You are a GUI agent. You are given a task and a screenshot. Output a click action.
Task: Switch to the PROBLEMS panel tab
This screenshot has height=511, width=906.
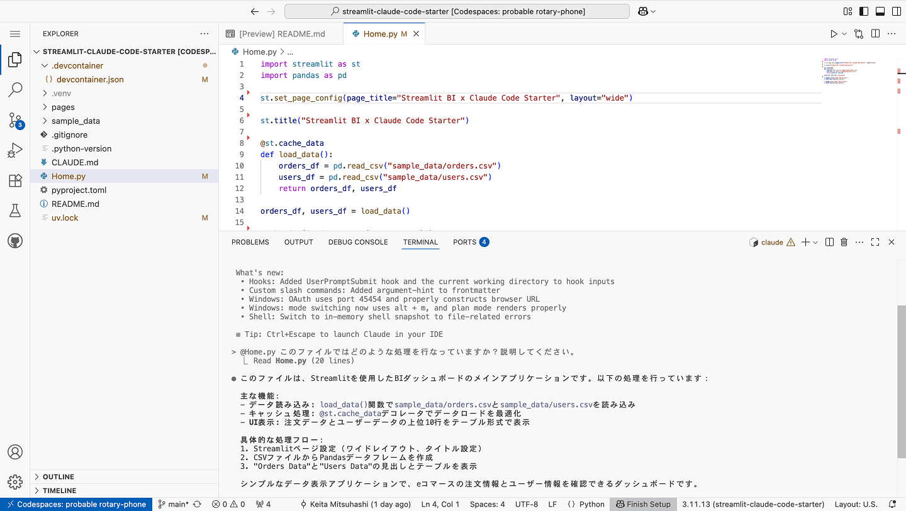[x=250, y=242]
